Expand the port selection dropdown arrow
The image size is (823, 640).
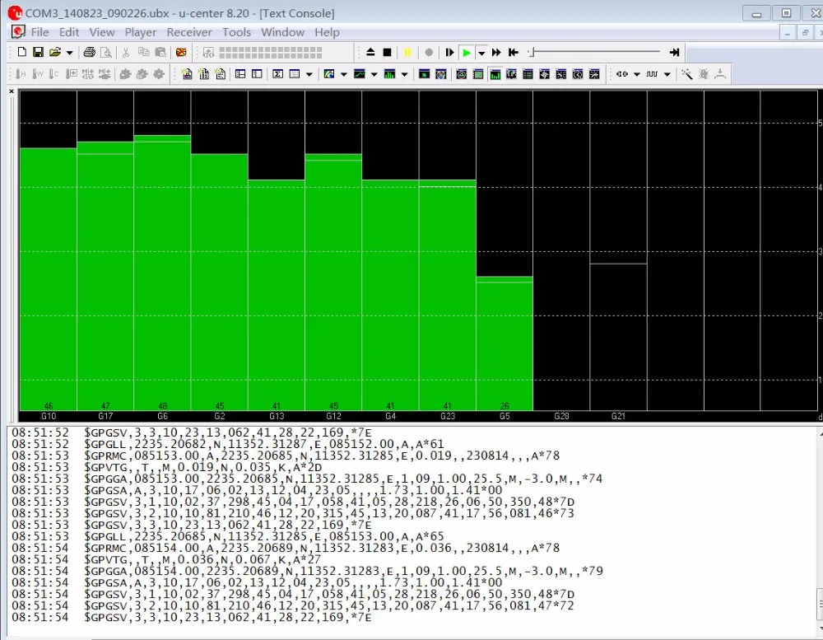[637, 75]
